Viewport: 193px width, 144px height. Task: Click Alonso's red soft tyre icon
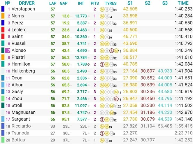pos(111,50)
